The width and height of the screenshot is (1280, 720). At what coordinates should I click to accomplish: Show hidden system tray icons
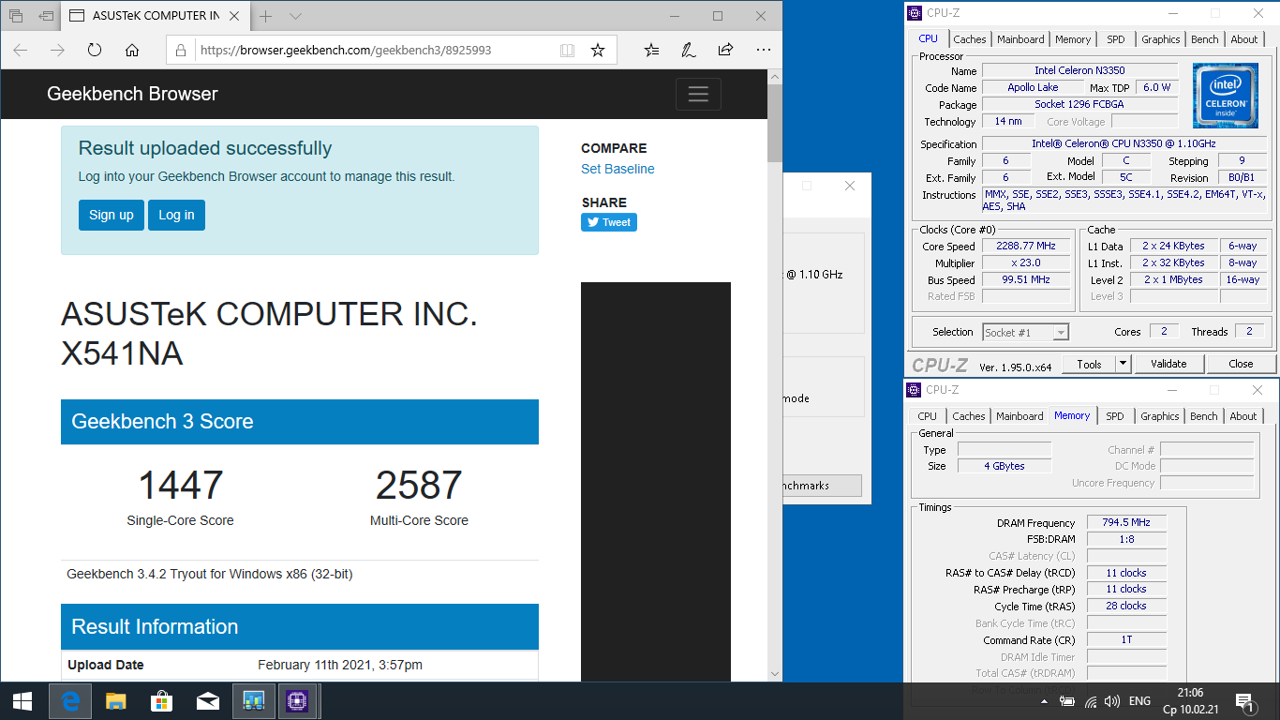[x=1044, y=701]
